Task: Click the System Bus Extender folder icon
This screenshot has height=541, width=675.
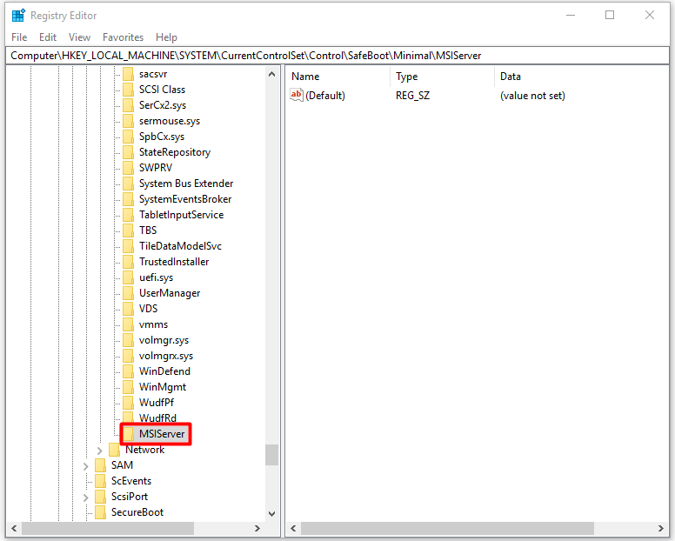Action: click(128, 184)
